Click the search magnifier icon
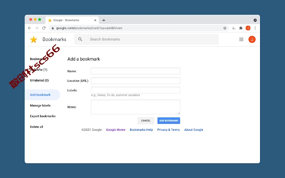The width and height of the screenshot is (285, 178). (x=80, y=39)
